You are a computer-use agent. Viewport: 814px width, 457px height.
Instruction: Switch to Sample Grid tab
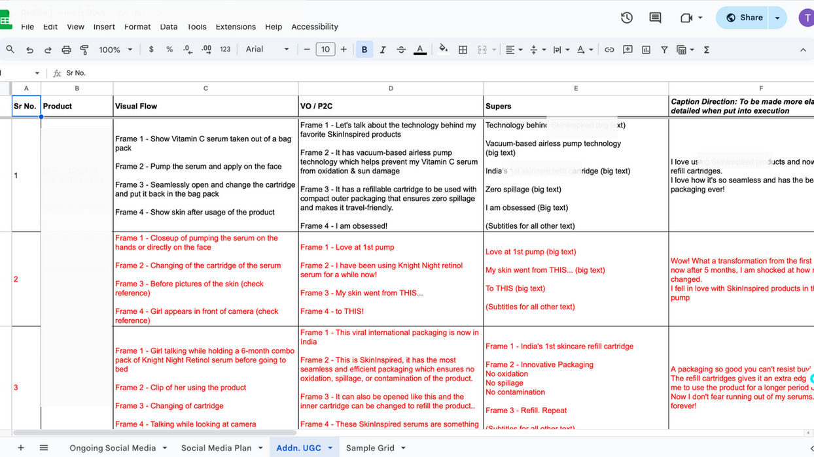[370, 448]
